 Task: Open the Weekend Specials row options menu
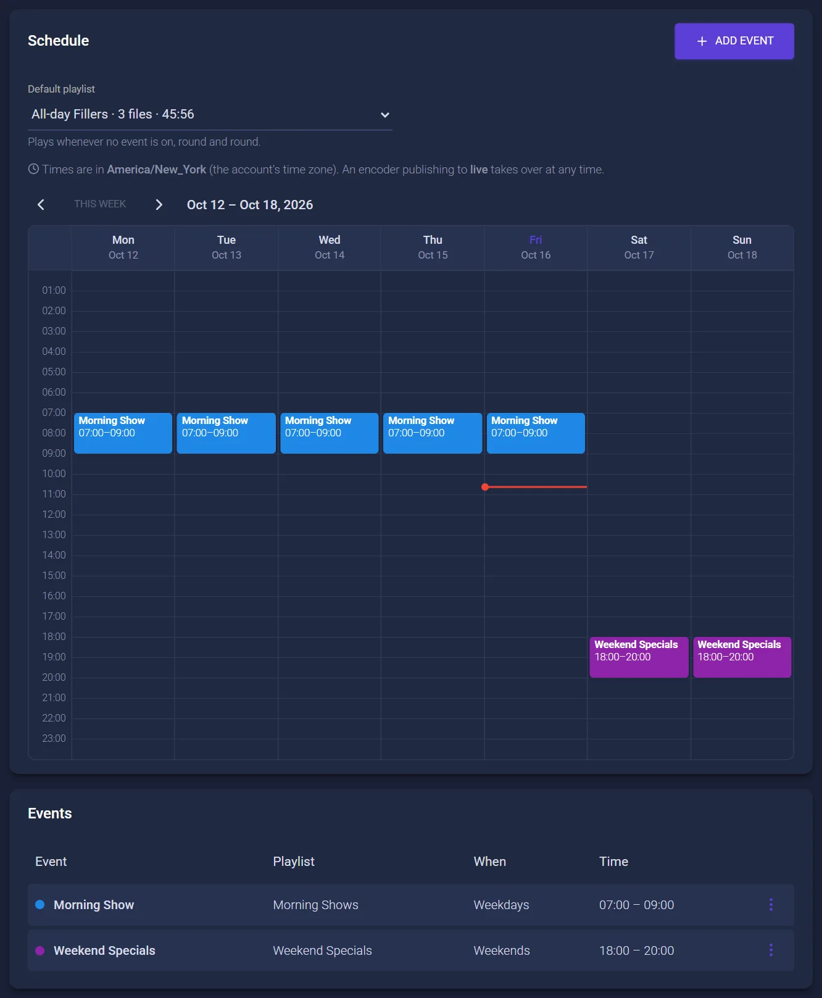pos(771,950)
